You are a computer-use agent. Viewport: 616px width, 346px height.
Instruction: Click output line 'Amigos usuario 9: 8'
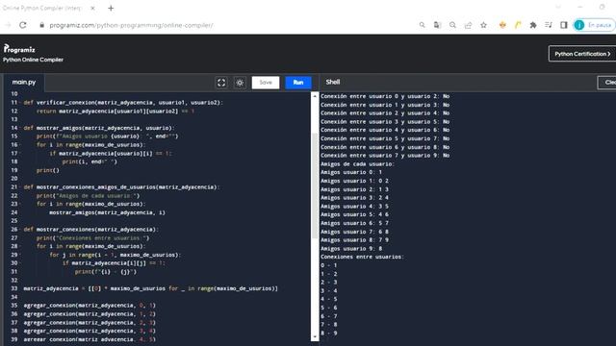[x=351, y=249]
